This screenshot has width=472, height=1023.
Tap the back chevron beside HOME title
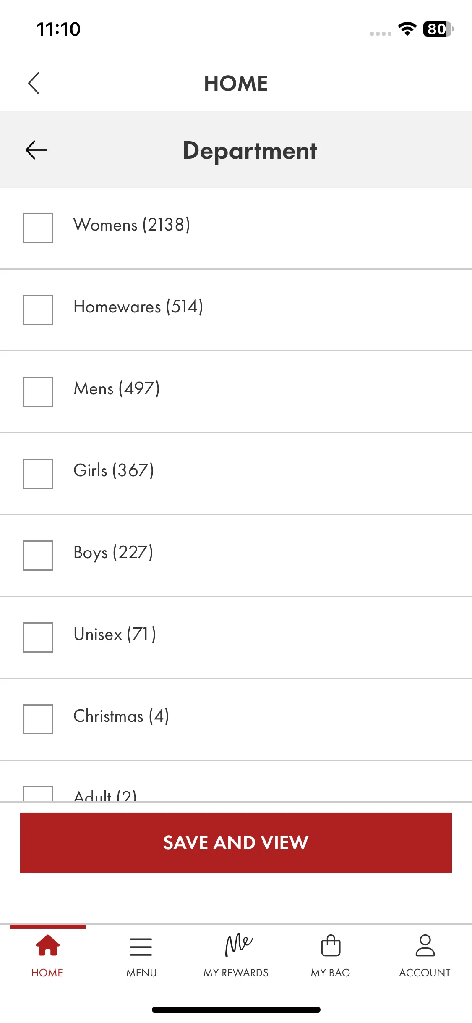pyautogui.click(x=34, y=83)
